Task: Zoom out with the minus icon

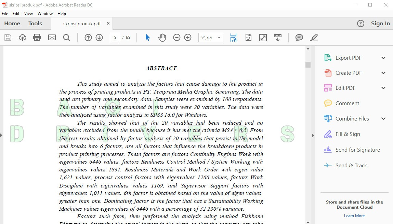Action: click(x=177, y=38)
